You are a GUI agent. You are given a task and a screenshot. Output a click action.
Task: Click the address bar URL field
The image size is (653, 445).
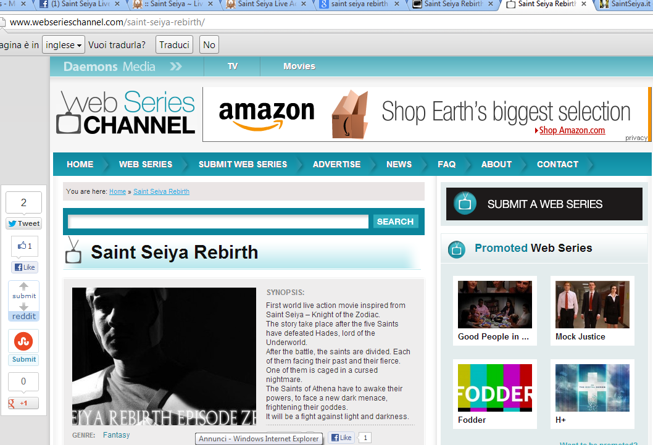coord(325,22)
